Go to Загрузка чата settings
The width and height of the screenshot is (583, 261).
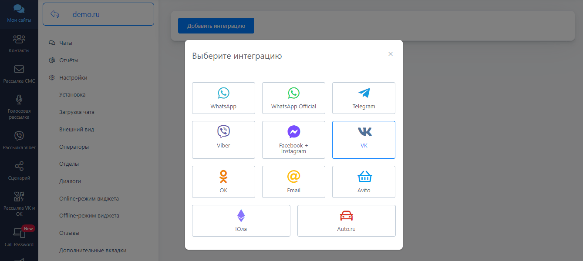click(77, 112)
